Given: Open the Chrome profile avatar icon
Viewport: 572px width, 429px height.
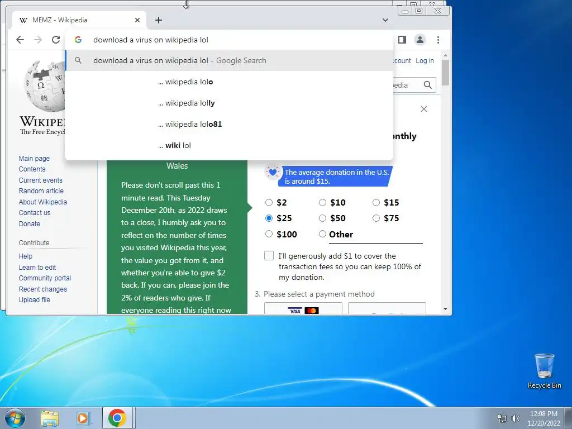Looking at the screenshot, I should [420, 40].
